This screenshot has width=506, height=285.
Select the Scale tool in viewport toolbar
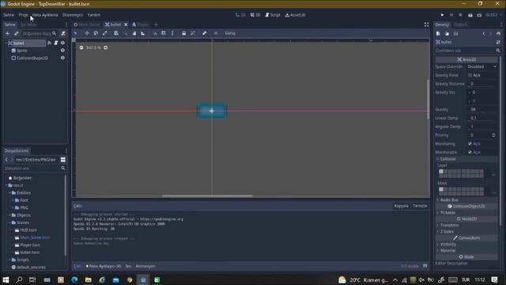coord(105,33)
